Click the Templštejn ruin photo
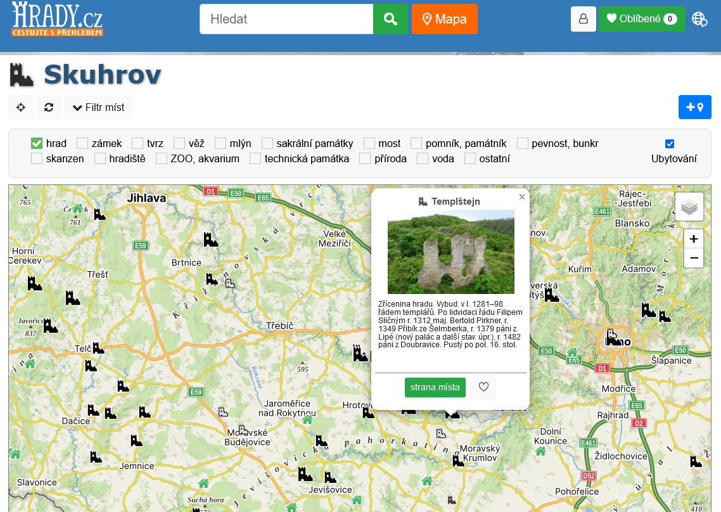The image size is (721, 512). [x=450, y=252]
